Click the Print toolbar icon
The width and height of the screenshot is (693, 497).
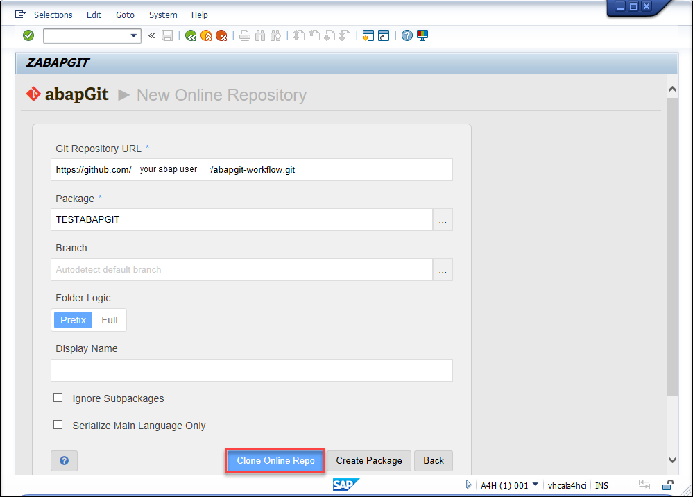[245, 36]
